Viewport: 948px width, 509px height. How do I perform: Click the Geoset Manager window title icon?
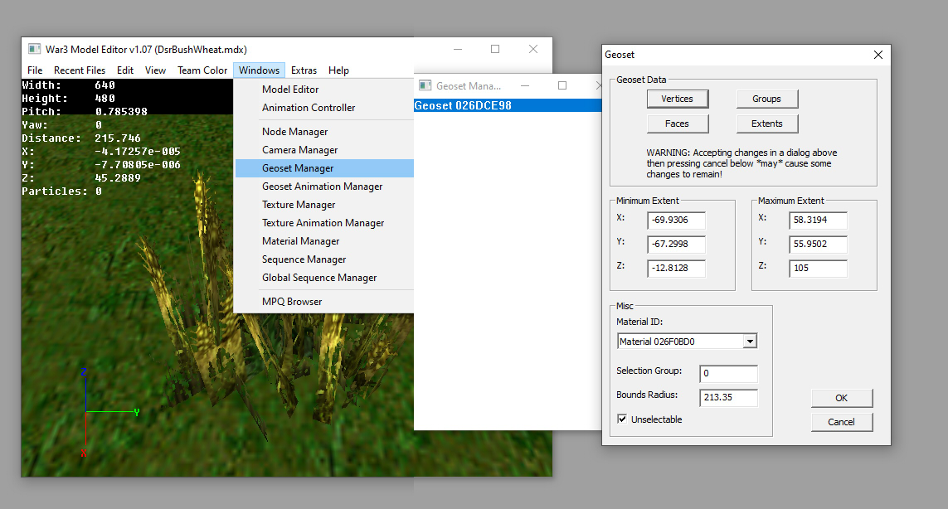tap(425, 86)
